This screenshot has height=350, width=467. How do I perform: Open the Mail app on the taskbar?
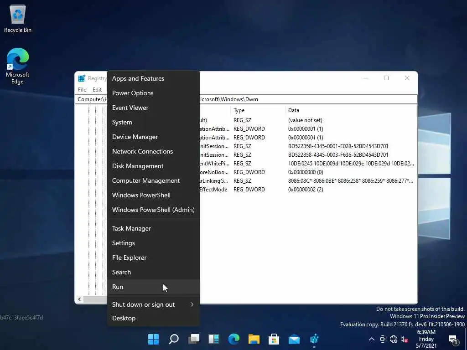click(294, 339)
